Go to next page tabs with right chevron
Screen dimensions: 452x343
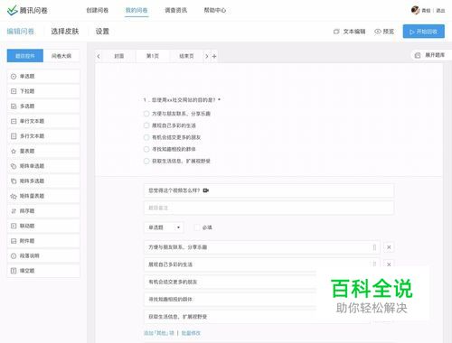click(207, 56)
